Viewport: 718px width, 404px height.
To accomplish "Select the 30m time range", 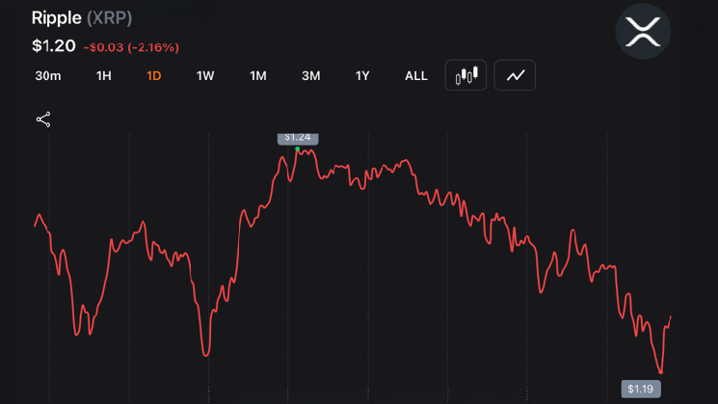I will [x=48, y=75].
